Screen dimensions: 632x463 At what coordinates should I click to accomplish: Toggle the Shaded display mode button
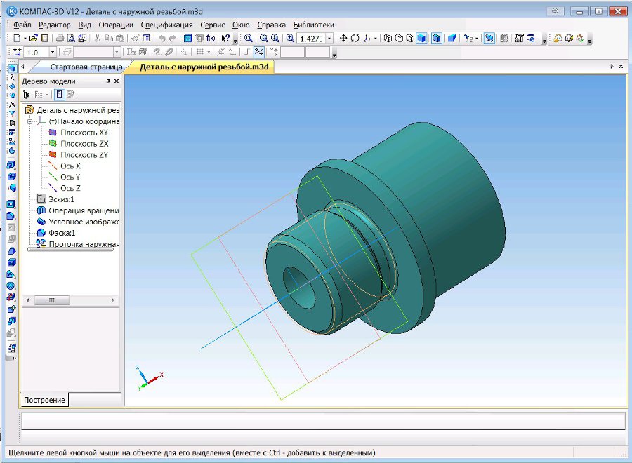pos(421,39)
